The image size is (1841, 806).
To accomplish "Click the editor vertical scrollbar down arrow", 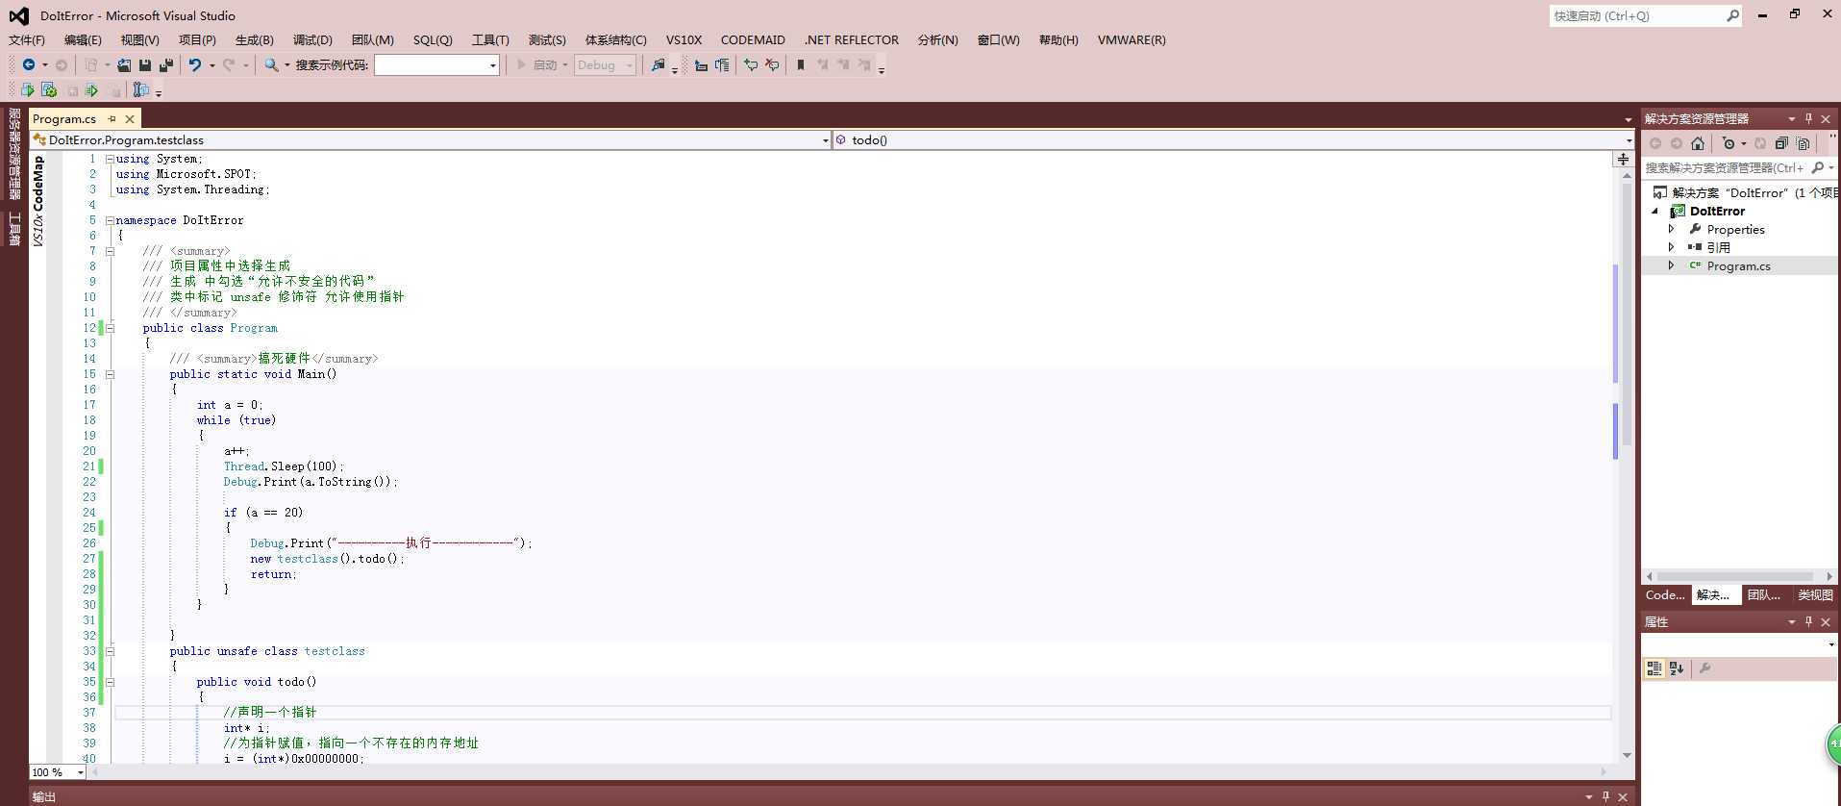I will pyautogui.click(x=1627, y=755).
